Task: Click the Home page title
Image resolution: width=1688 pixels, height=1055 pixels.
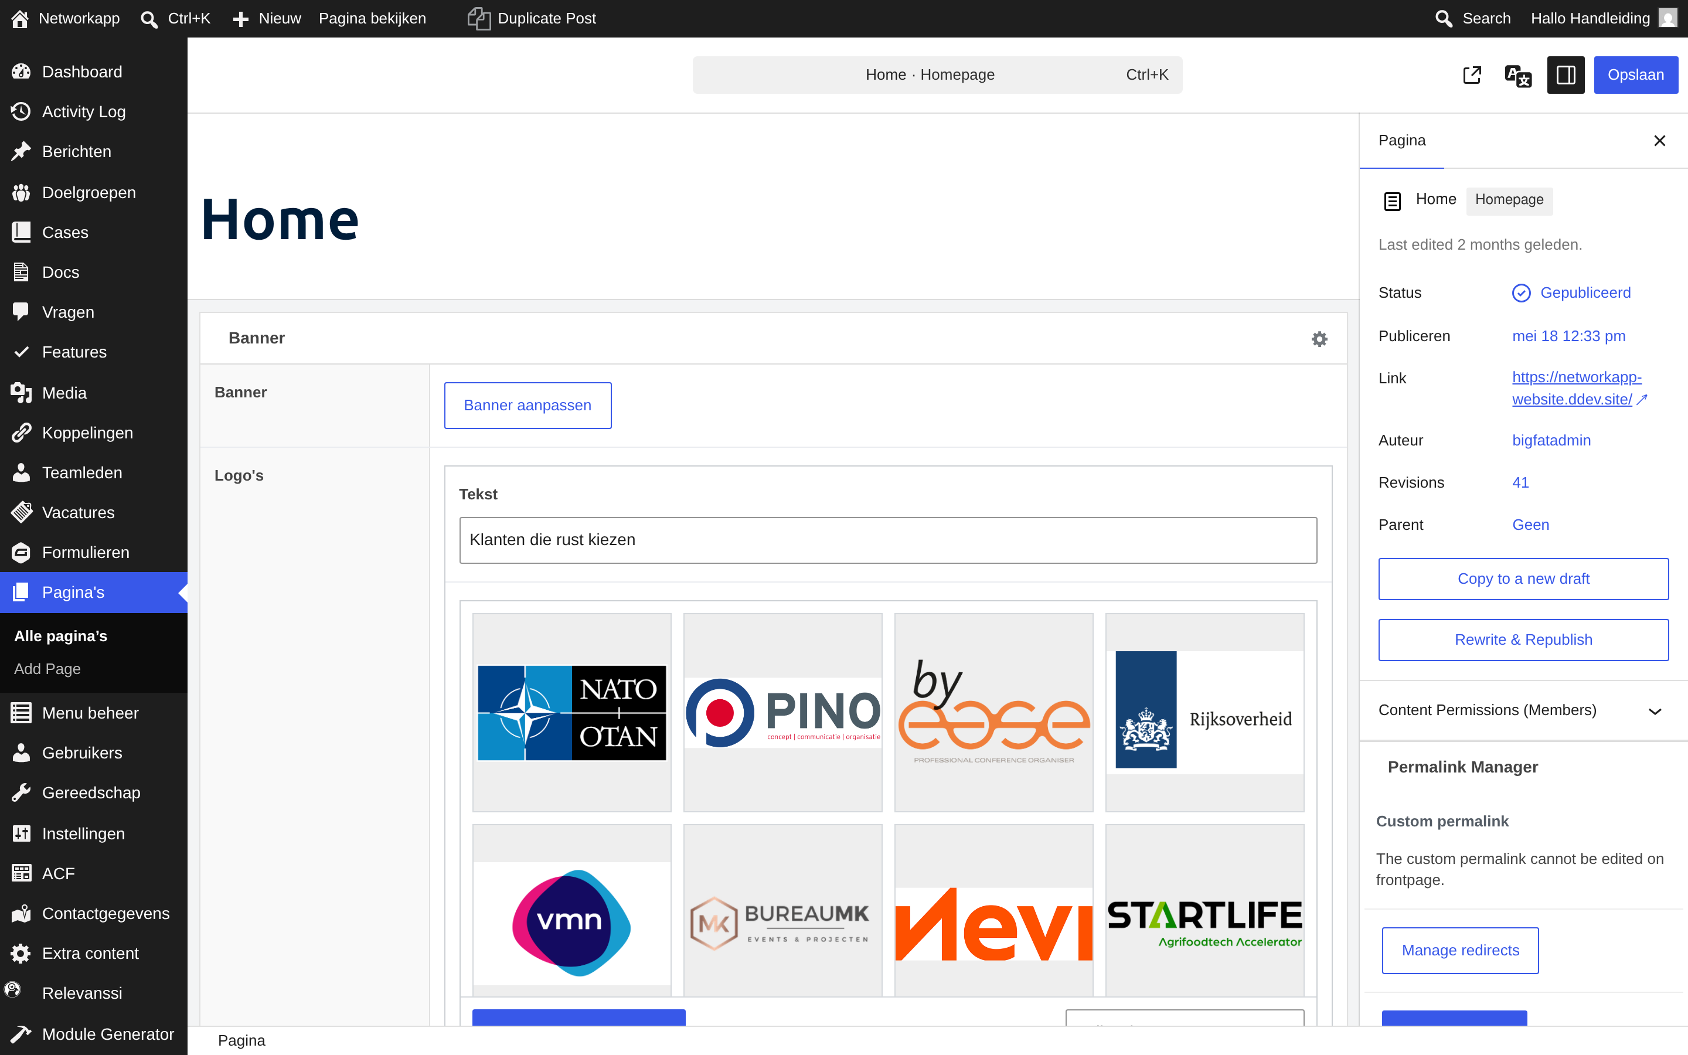Action: (280, 220)
